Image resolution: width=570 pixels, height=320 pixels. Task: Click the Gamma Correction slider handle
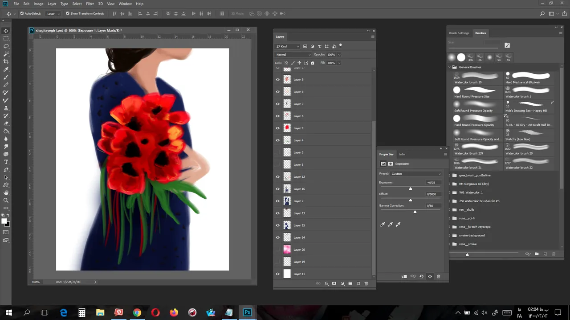pyautogui.click(x=415, y=212)
